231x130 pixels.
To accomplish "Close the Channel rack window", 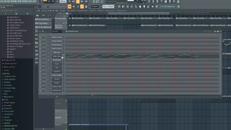I will coord(221,31).
